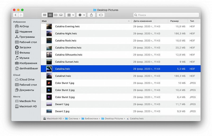The width and height of the screenshot is (212, 136).
Task: Switch to gallery view in toolbar
Action: point(61,15)
